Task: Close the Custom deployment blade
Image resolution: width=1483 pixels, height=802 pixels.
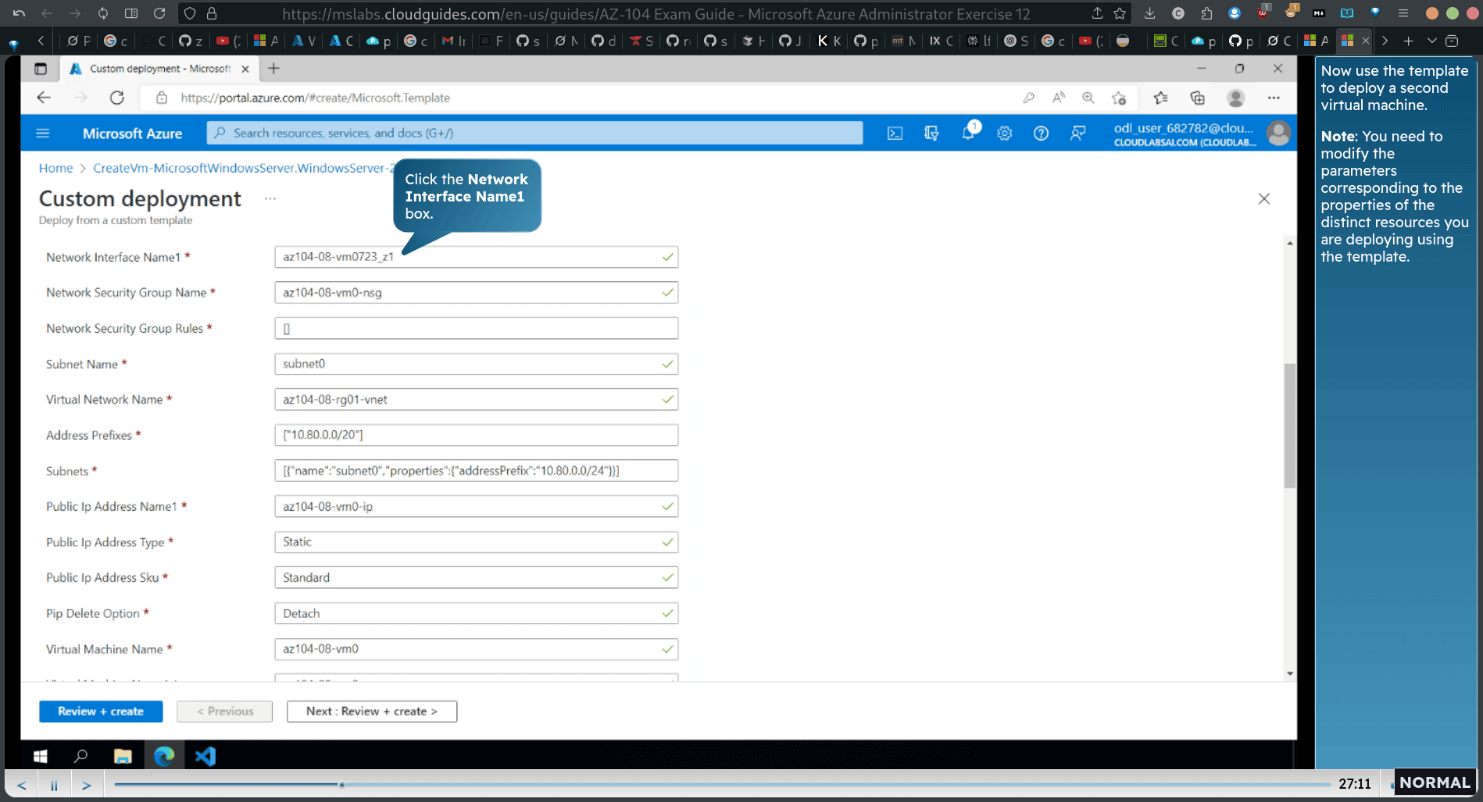Action: tap(1264, 199)
